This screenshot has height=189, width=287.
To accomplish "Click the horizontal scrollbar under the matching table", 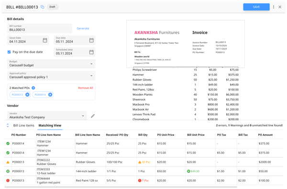I will 121,187.
